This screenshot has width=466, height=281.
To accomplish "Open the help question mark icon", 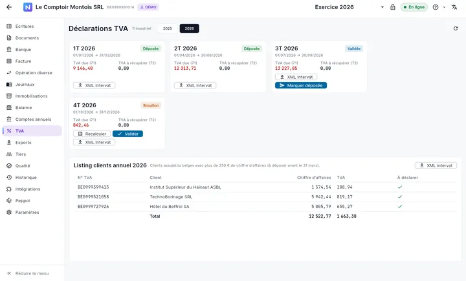I will coord(436,7).
